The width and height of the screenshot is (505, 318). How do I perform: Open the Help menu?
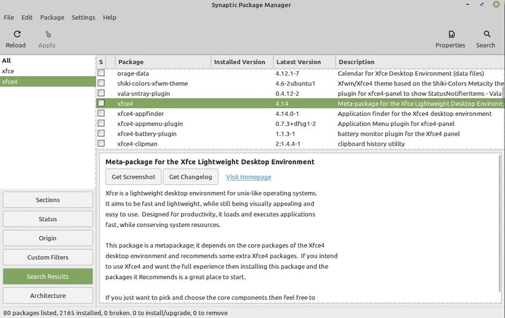110,17
